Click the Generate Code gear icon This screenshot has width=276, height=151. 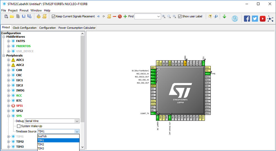pyautogui.click(x=38, y=16)
